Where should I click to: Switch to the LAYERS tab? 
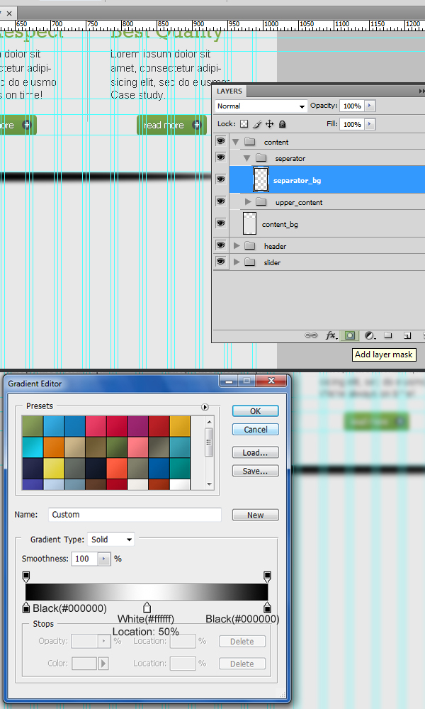pos(229,91)
